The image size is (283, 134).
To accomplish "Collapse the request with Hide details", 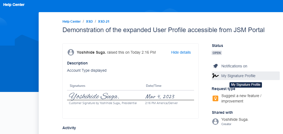I will click(181, 52).
